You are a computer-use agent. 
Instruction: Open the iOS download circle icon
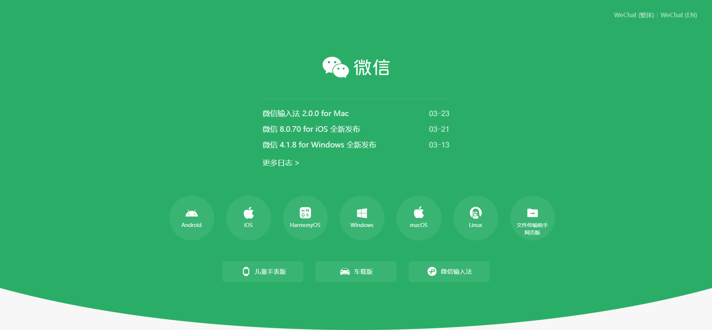pos(249,218)
